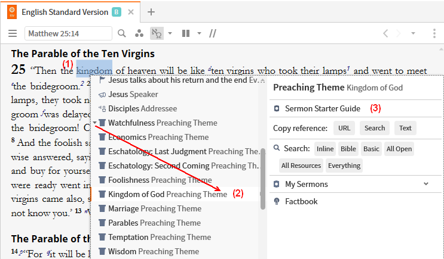The height and width of the screenshot is (259, 444).
Task: Run a Bible search
Action: pos(348,149)
